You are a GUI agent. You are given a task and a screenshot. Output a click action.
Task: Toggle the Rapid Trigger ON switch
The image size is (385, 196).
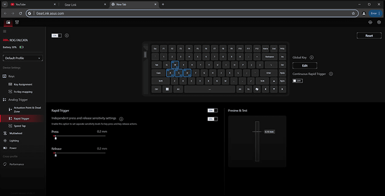coord(212,110)
